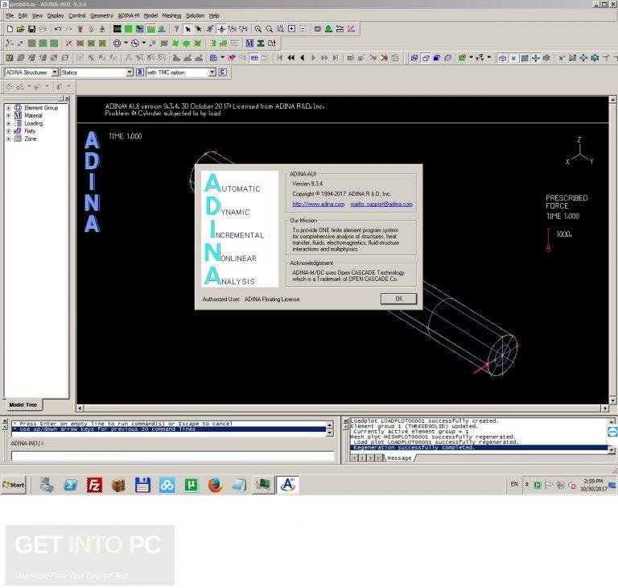The width and height of the screenshot is (618, 588).
Task: Open the Help menu
Action: pos(214,16)
